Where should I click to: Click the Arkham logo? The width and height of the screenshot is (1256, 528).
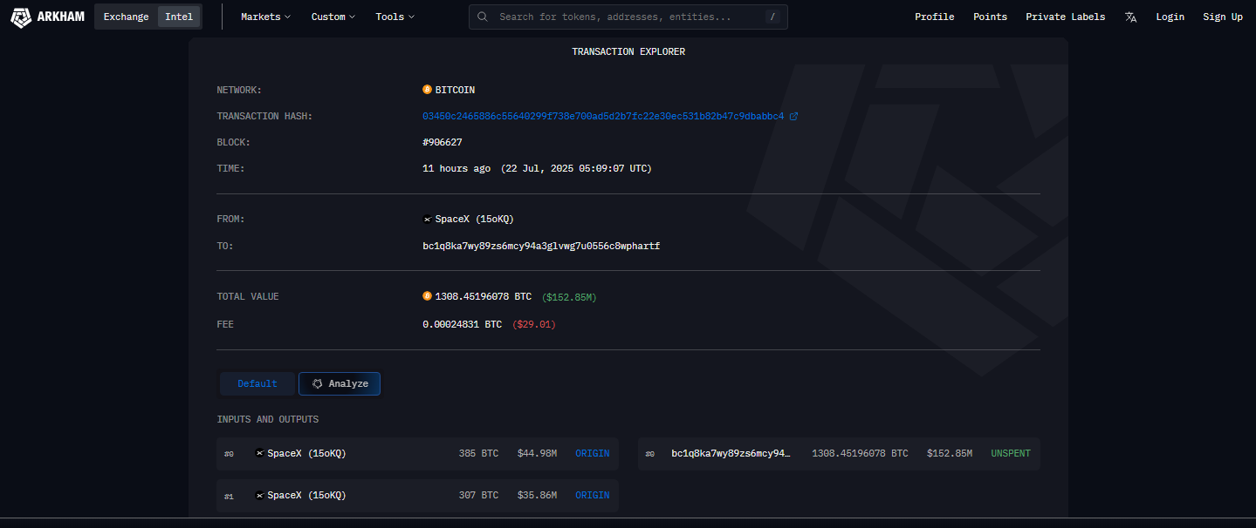[47, 17]
